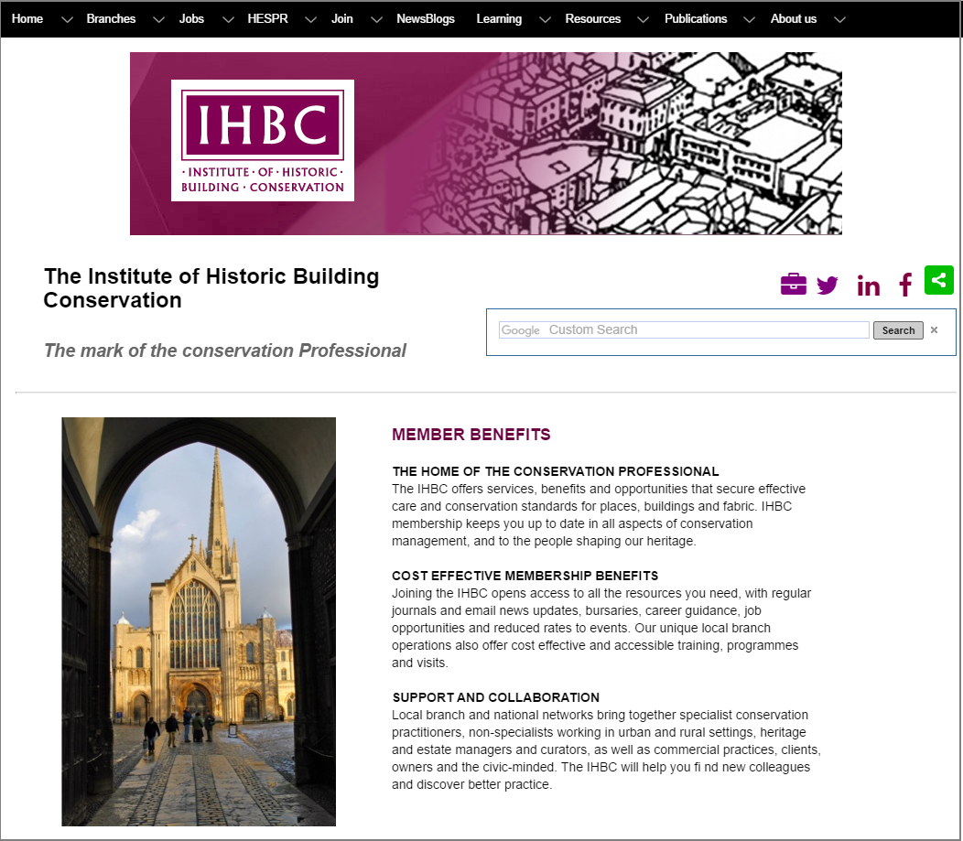Open the LinkedIn icon link

[868, 286]
